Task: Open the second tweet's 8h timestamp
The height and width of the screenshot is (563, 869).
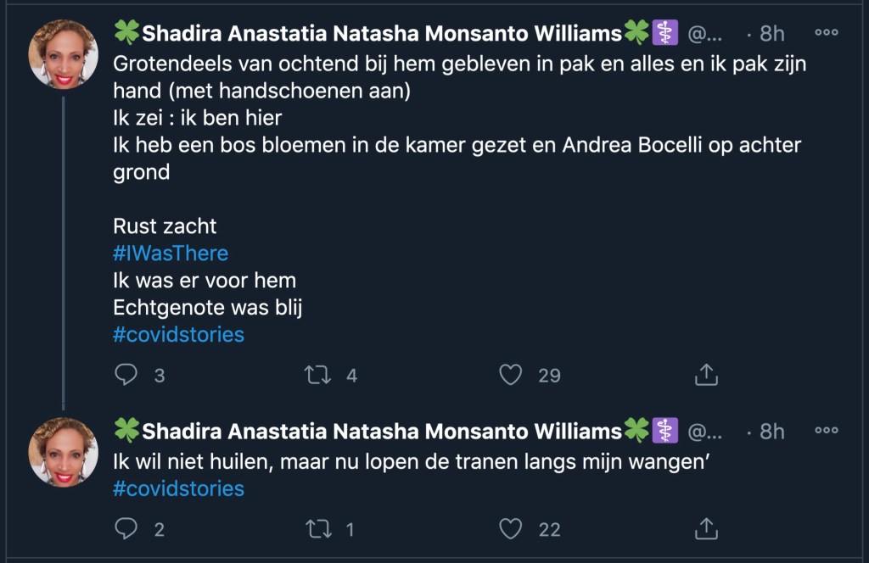Action: [771, 432]
